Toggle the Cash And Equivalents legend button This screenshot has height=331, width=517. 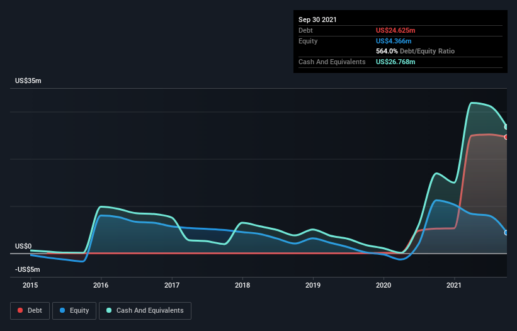(145, 311)
